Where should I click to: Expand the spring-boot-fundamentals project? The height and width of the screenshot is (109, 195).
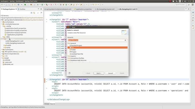tap(1, 18)
